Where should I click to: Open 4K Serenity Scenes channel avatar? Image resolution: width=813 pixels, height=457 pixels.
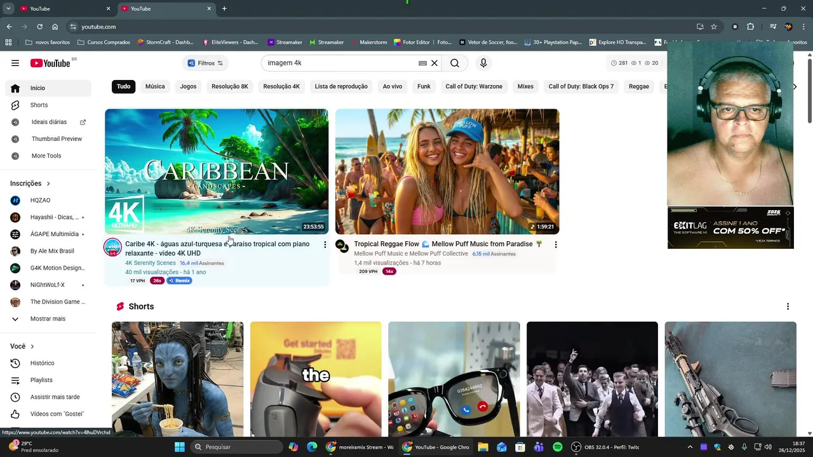112,247
